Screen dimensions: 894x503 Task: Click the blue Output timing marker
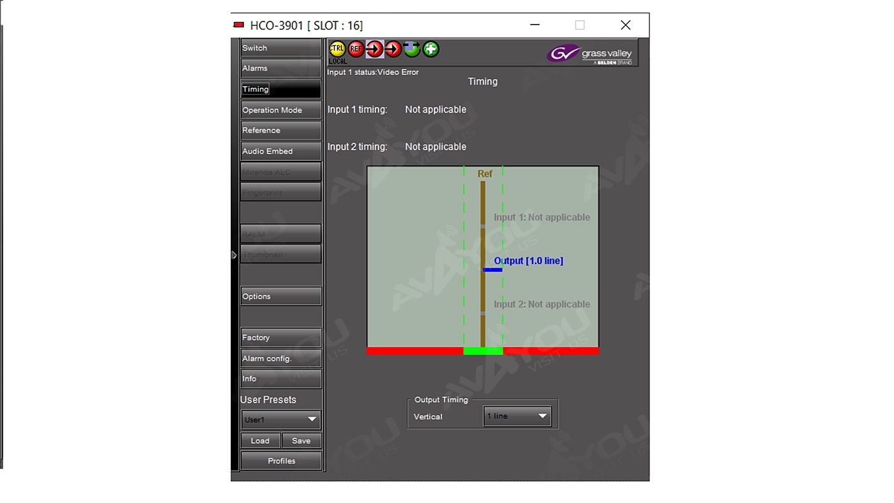point(492,270)
